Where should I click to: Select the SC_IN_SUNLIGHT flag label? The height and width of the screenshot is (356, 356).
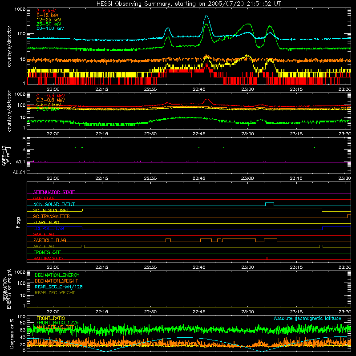click(x=51, y=210)
